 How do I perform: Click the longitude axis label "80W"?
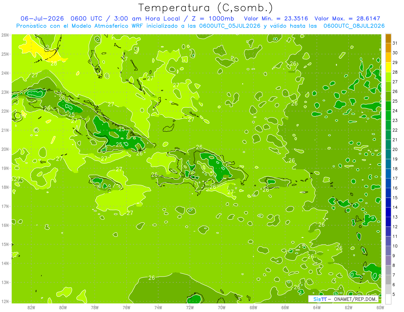[x=63, y=307]
